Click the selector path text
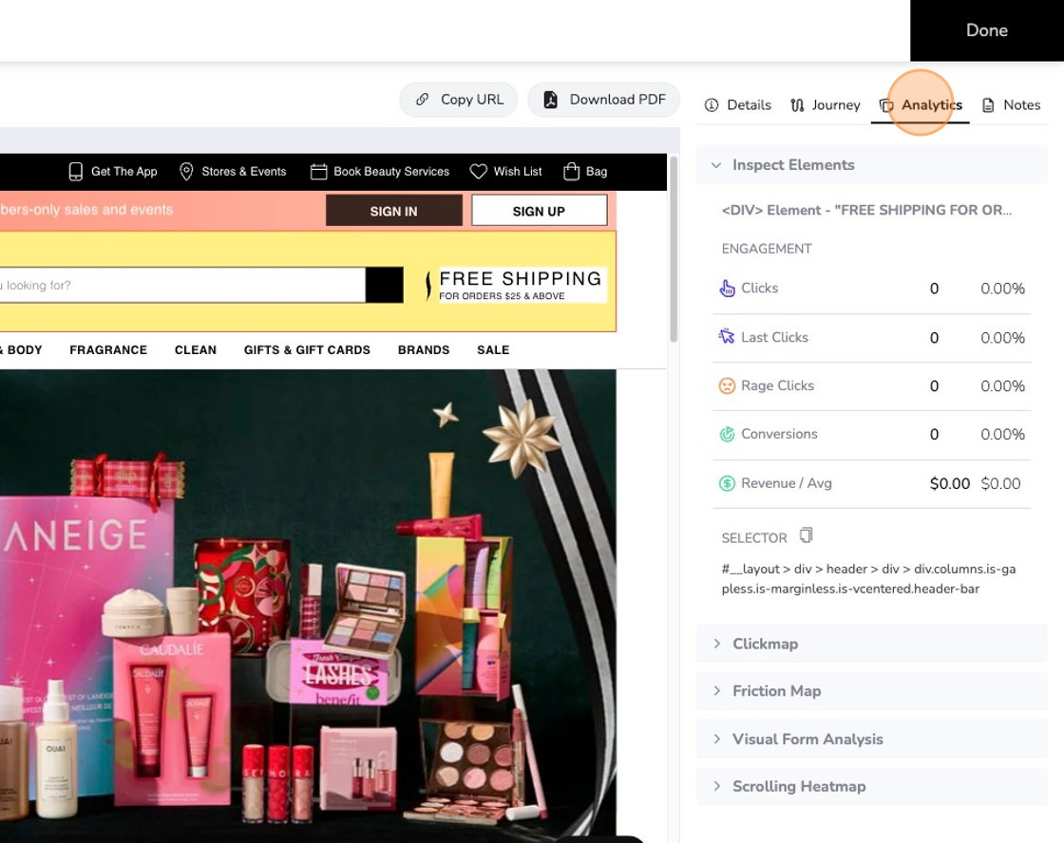 [x=868, y=578]
